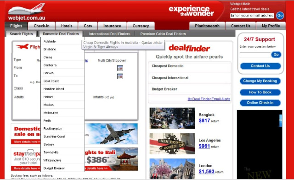Choose Mackay from the domestic list
The width and height of the screenshot is (294, 180).
pos(62,105)
